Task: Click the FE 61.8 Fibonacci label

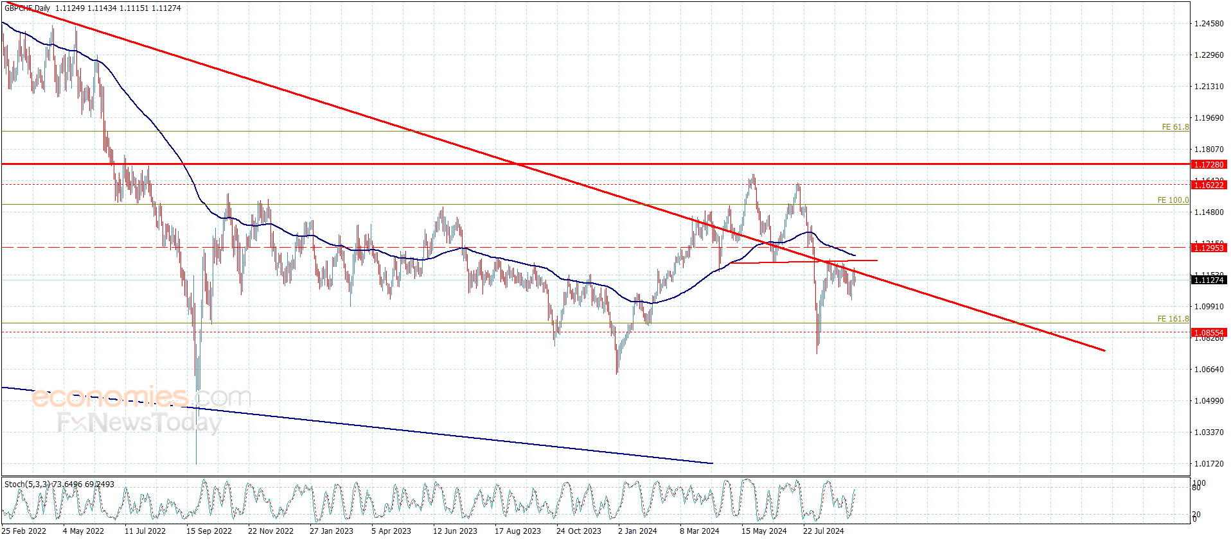Action: pyautogui.click(x=1175, y=127)
